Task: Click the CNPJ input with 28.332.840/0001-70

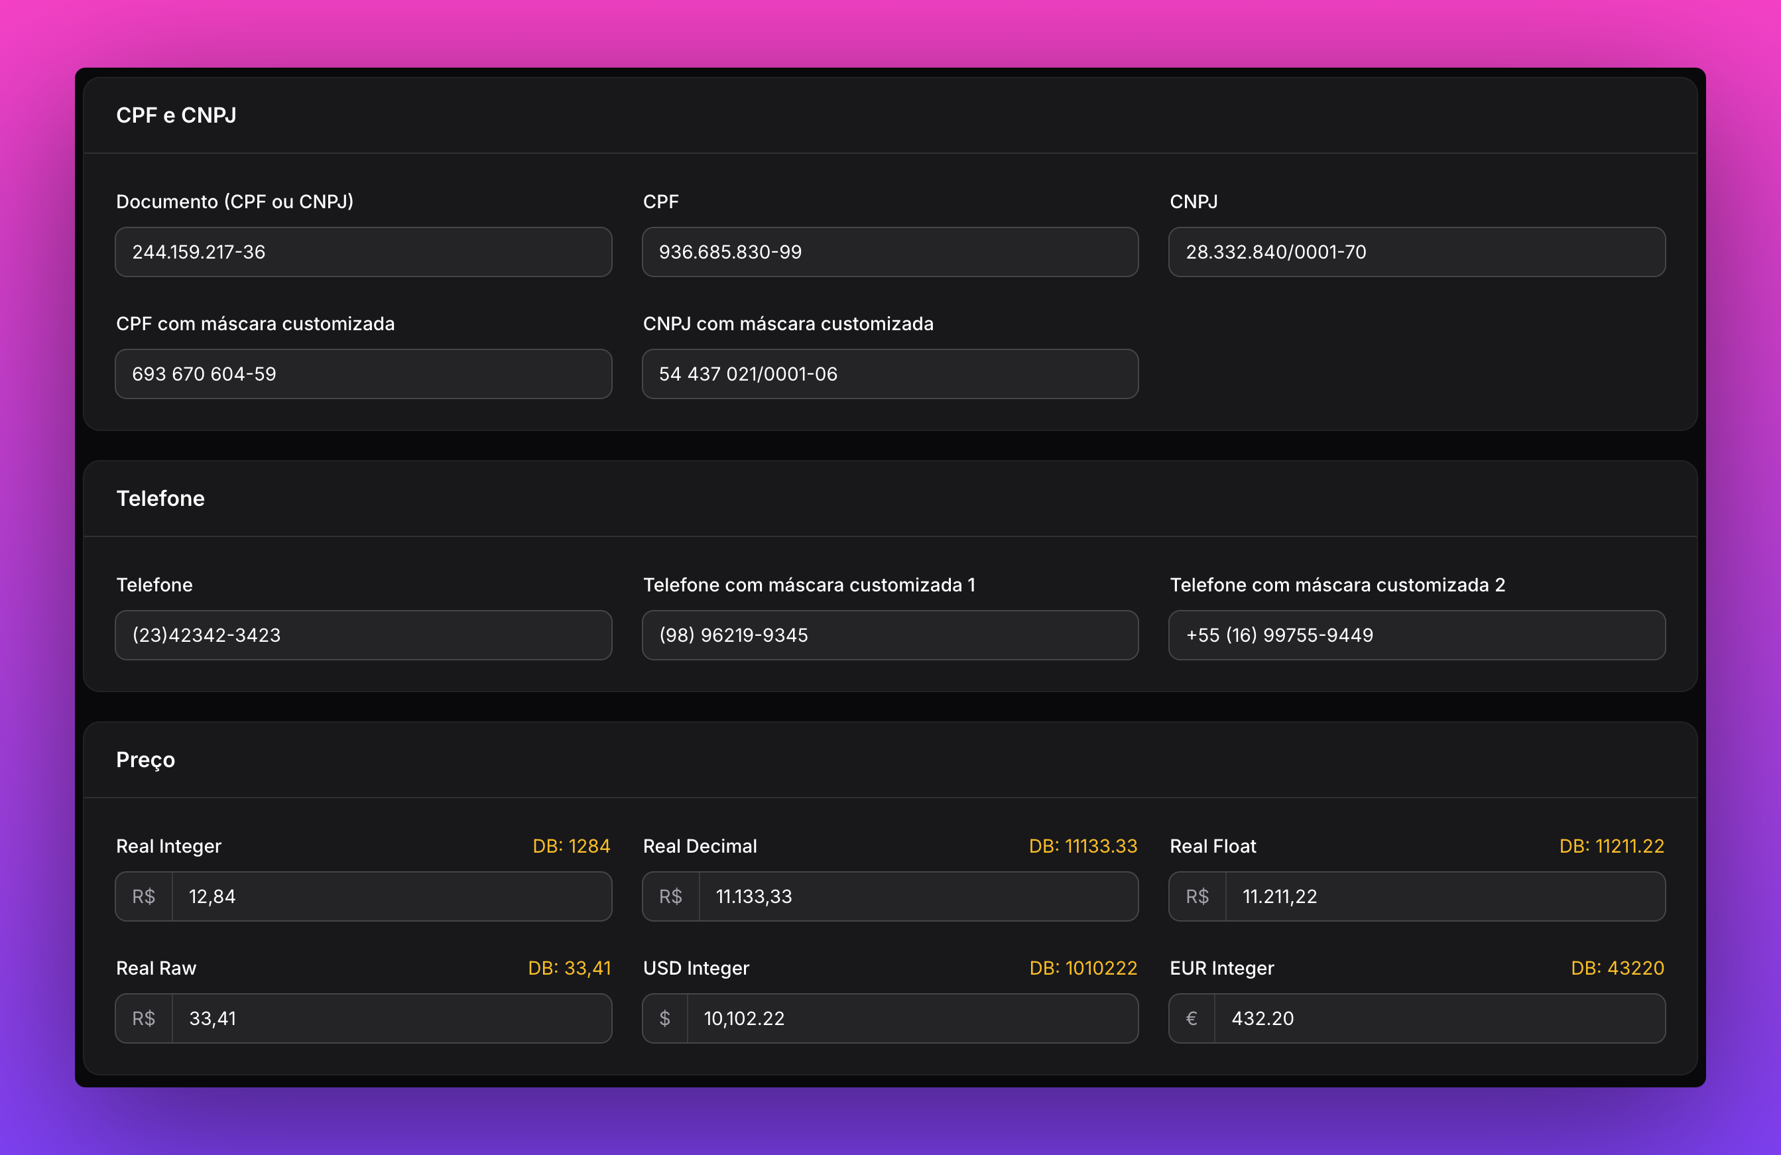Action: [x=1416, y=252]
